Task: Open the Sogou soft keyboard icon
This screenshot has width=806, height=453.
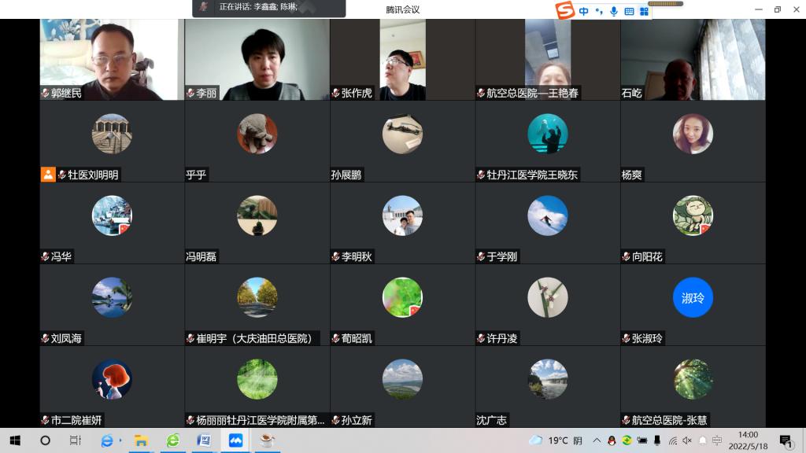Action: (x=629, y=11)
